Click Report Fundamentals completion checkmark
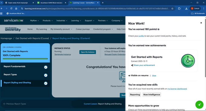The width and height of the screenshot is (206, 111). (x=45, y=67)
